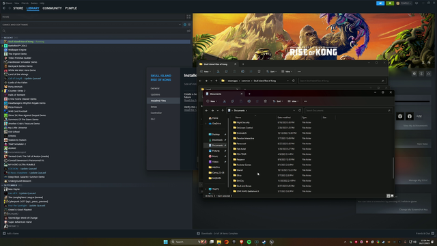
Task: Click the Rename icon in Documents toolbar
Action: coord(249,101)
